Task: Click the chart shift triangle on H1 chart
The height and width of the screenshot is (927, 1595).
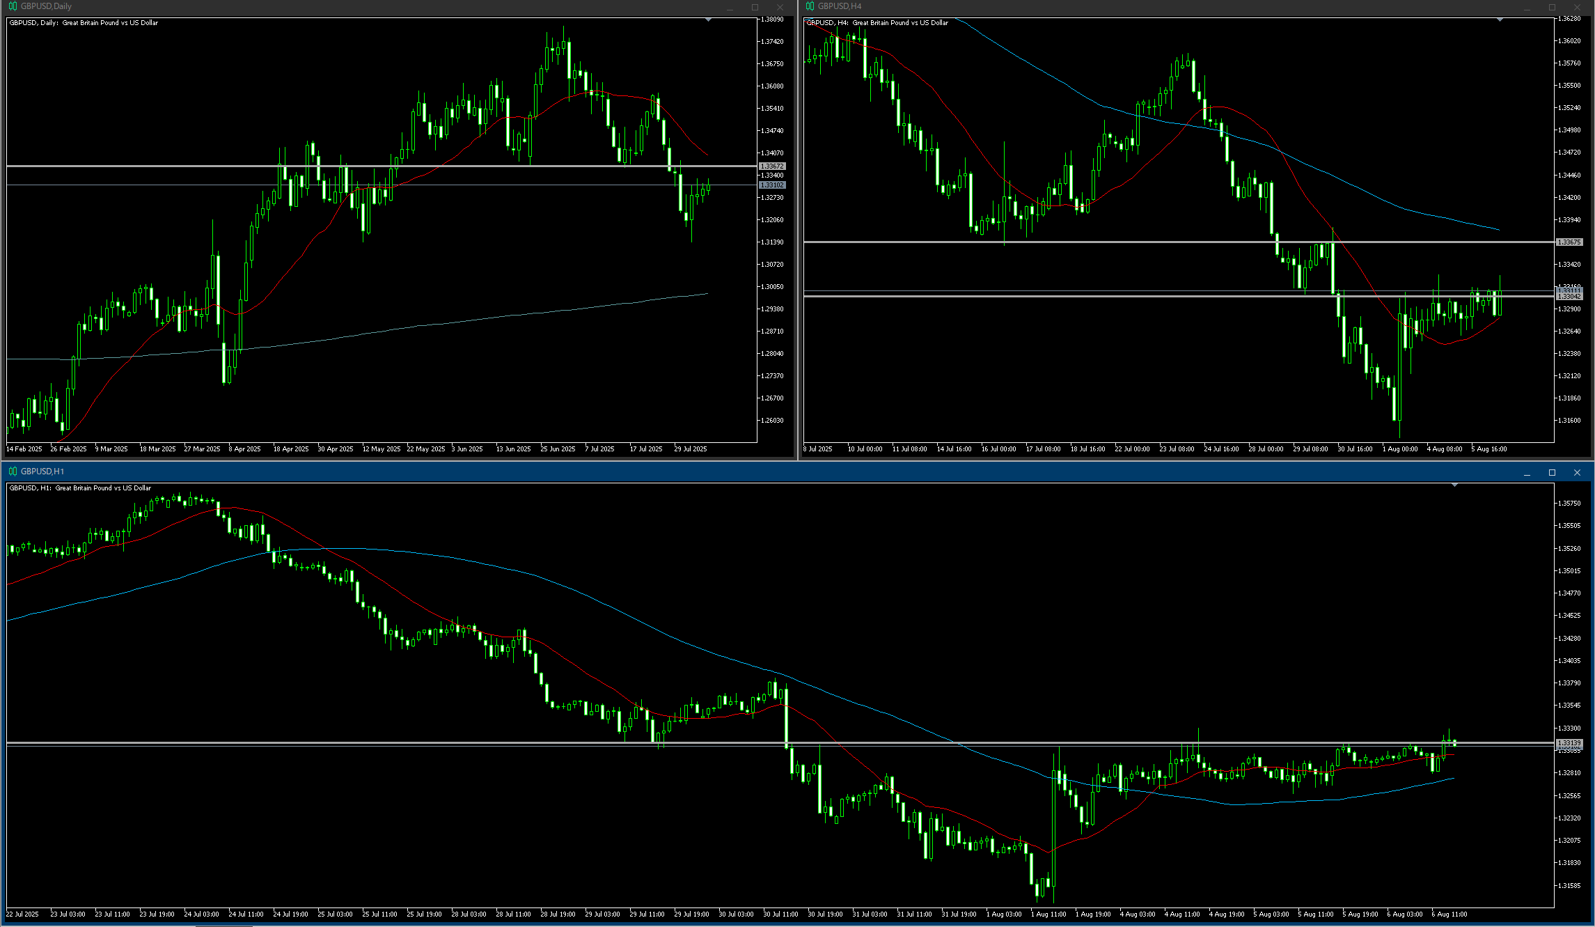Action: [x=1454, y=485]
